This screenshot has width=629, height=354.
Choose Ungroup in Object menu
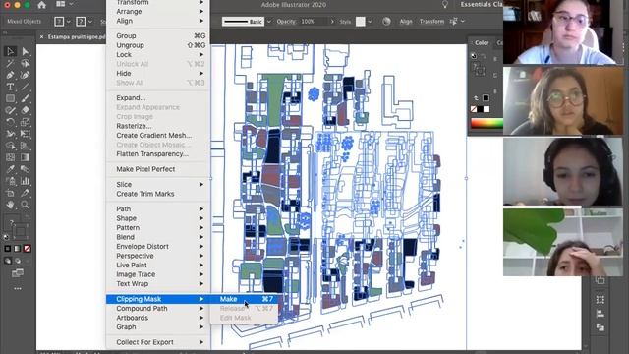(157, 45)
